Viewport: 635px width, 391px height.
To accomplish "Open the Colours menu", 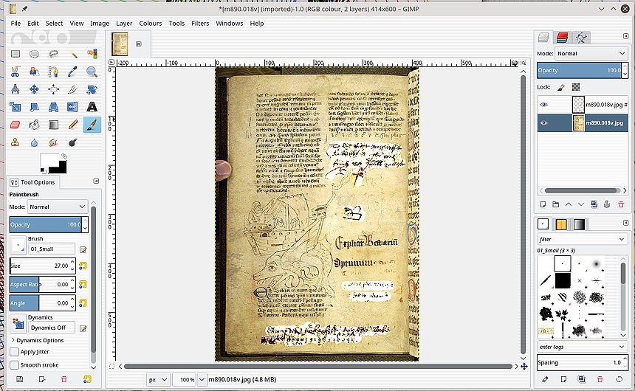I will 150,23.
